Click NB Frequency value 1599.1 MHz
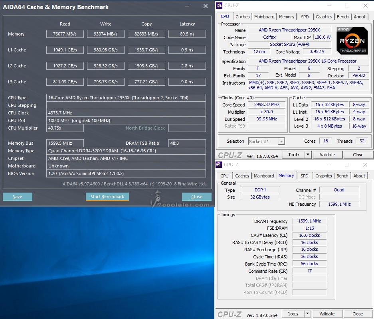The width and height of the screenshot is (374, 319). (339, 204)
